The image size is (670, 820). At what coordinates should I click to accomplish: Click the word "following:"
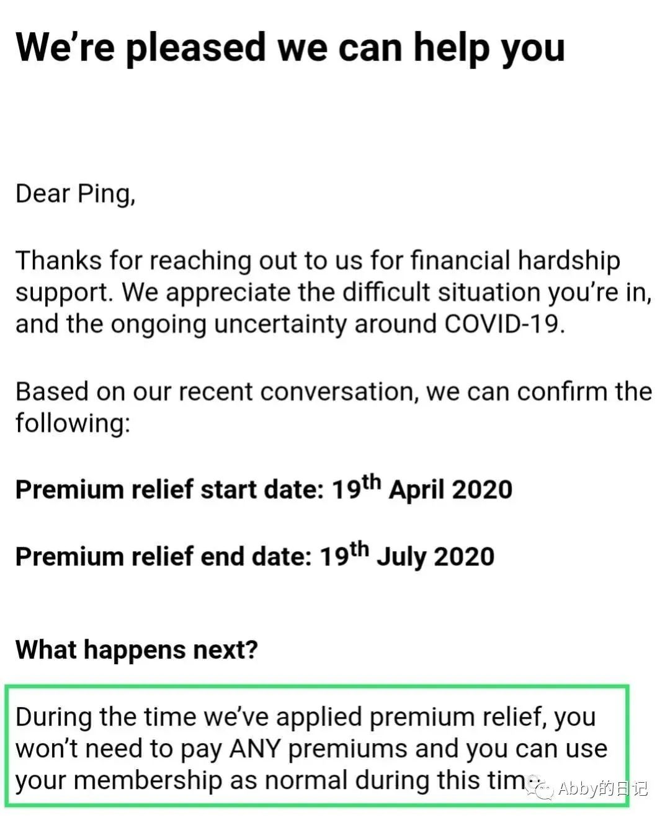click(73, 424)
